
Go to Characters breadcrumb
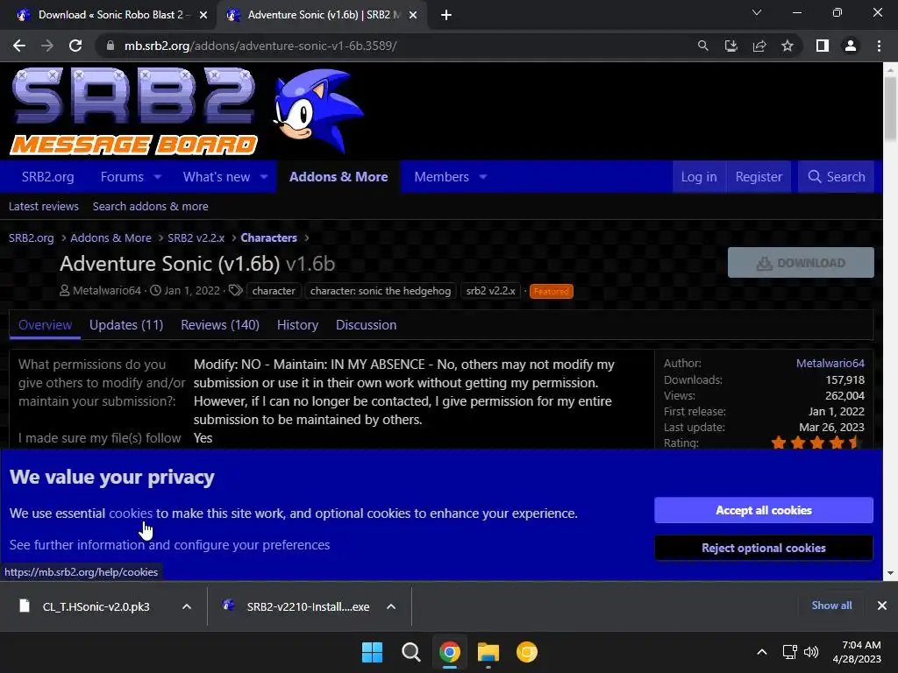(268, 238)
